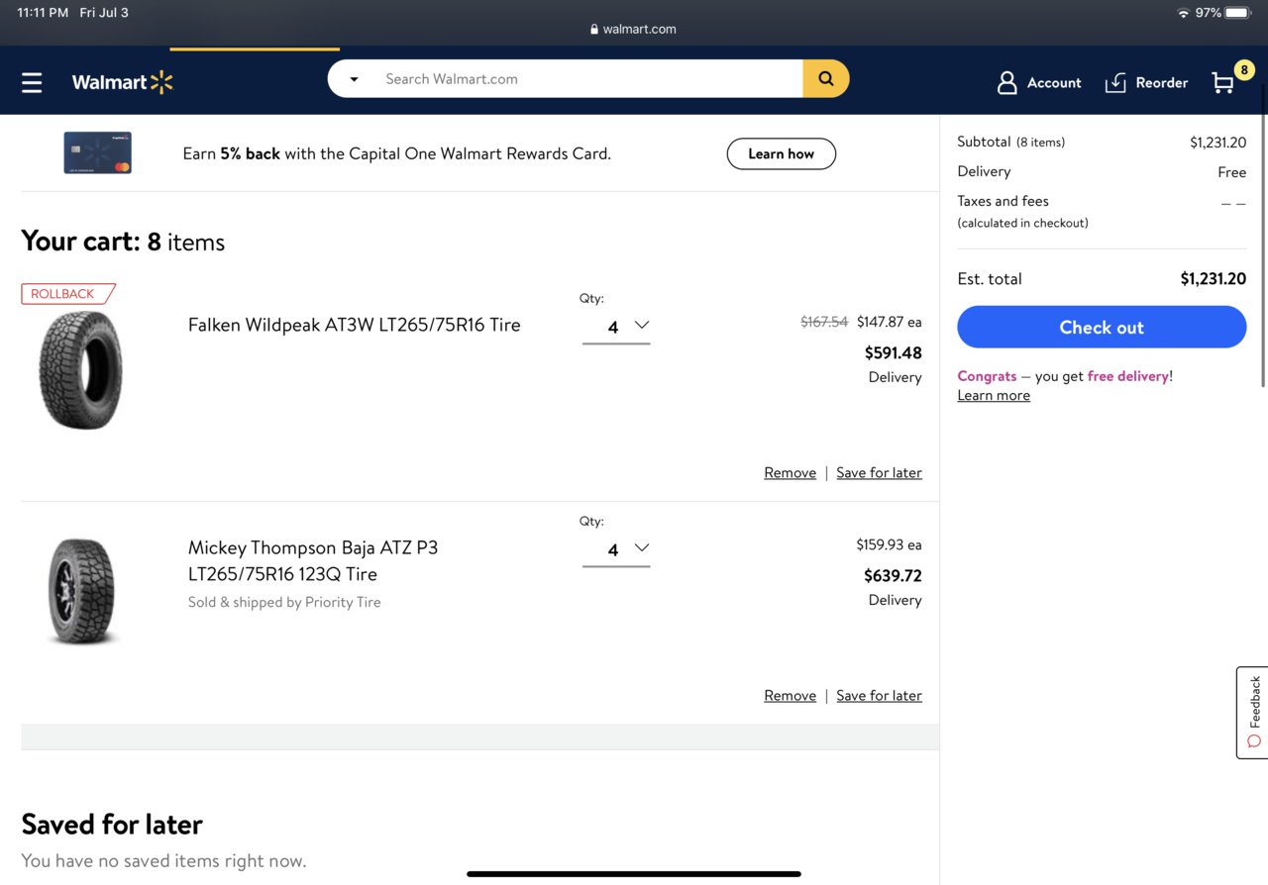
Task: Open the Account person icon
Action: [x=1006, y=82]
